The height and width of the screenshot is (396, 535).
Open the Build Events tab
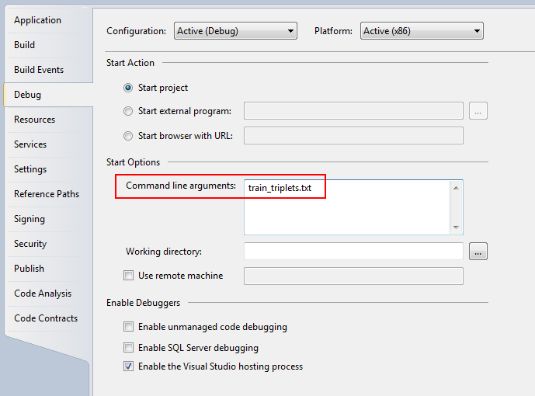tap(39, 70)
